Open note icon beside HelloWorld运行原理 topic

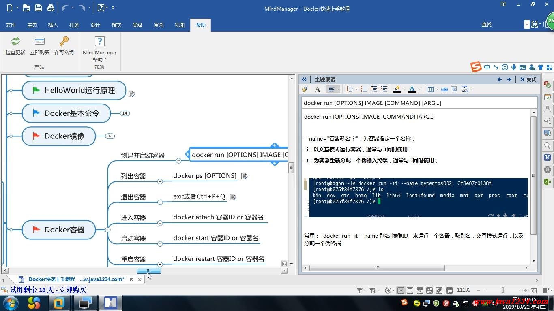pos(131,94)
